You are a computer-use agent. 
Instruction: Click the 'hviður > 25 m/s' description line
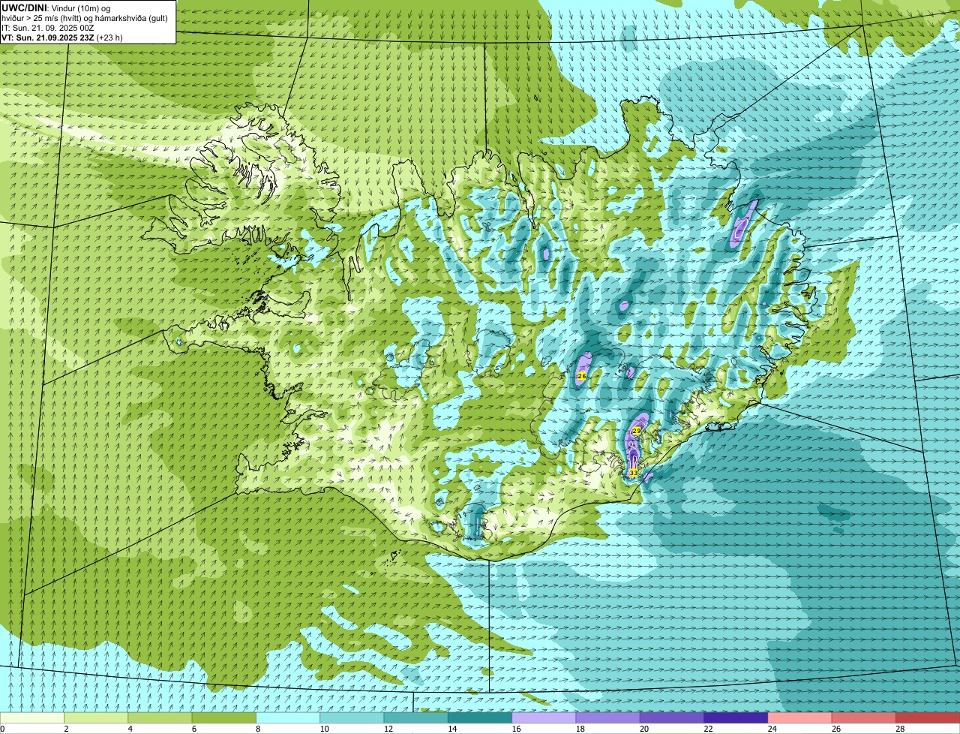[x=85, y=18]
